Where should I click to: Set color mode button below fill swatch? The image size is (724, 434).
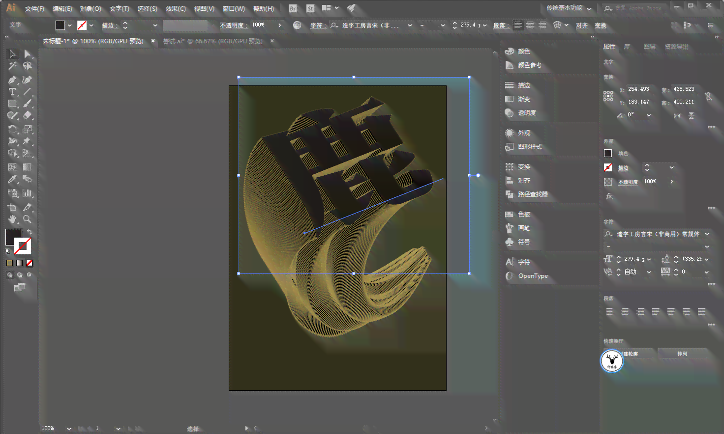pyautogui.click(x=9, y=263)
